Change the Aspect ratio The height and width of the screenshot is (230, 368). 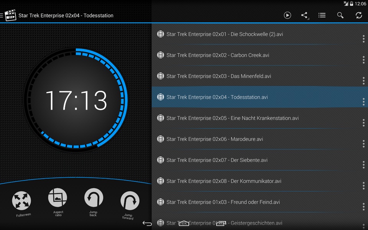(x=58, y=198)
